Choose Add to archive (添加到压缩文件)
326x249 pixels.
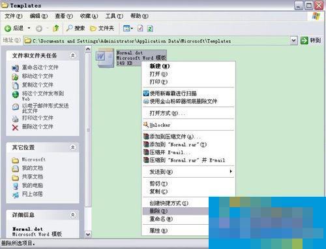click(x=188, y=137)
